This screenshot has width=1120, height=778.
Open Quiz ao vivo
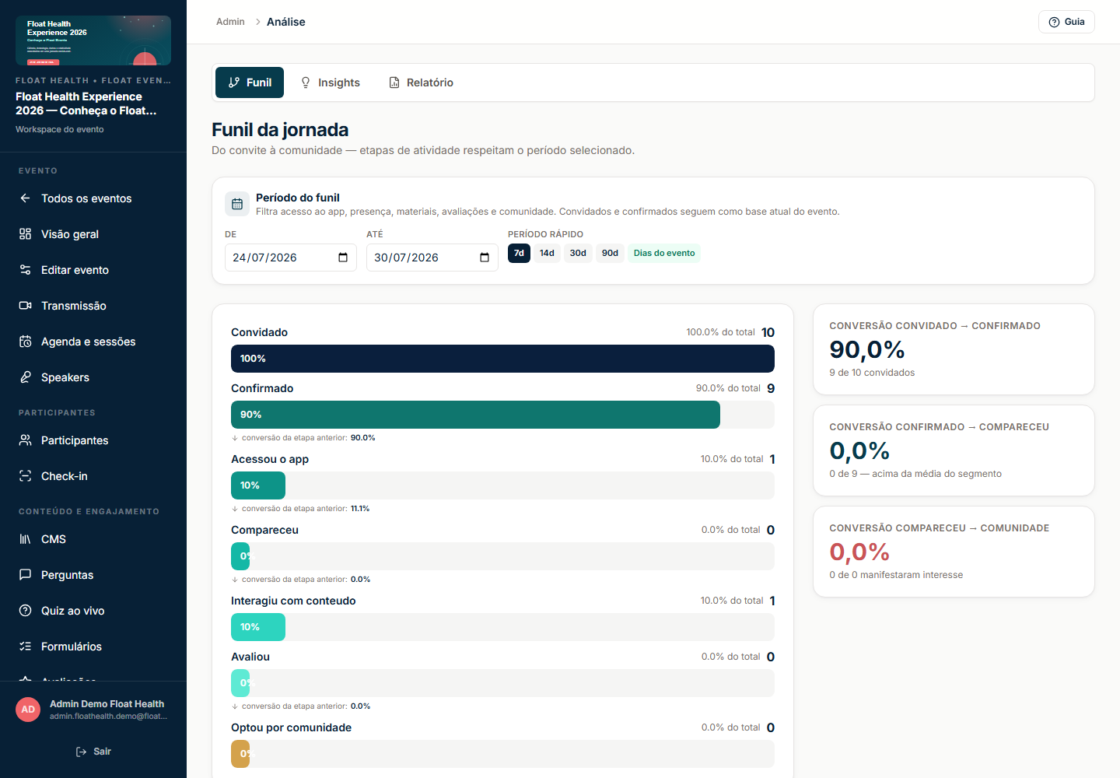pos(93,611)
